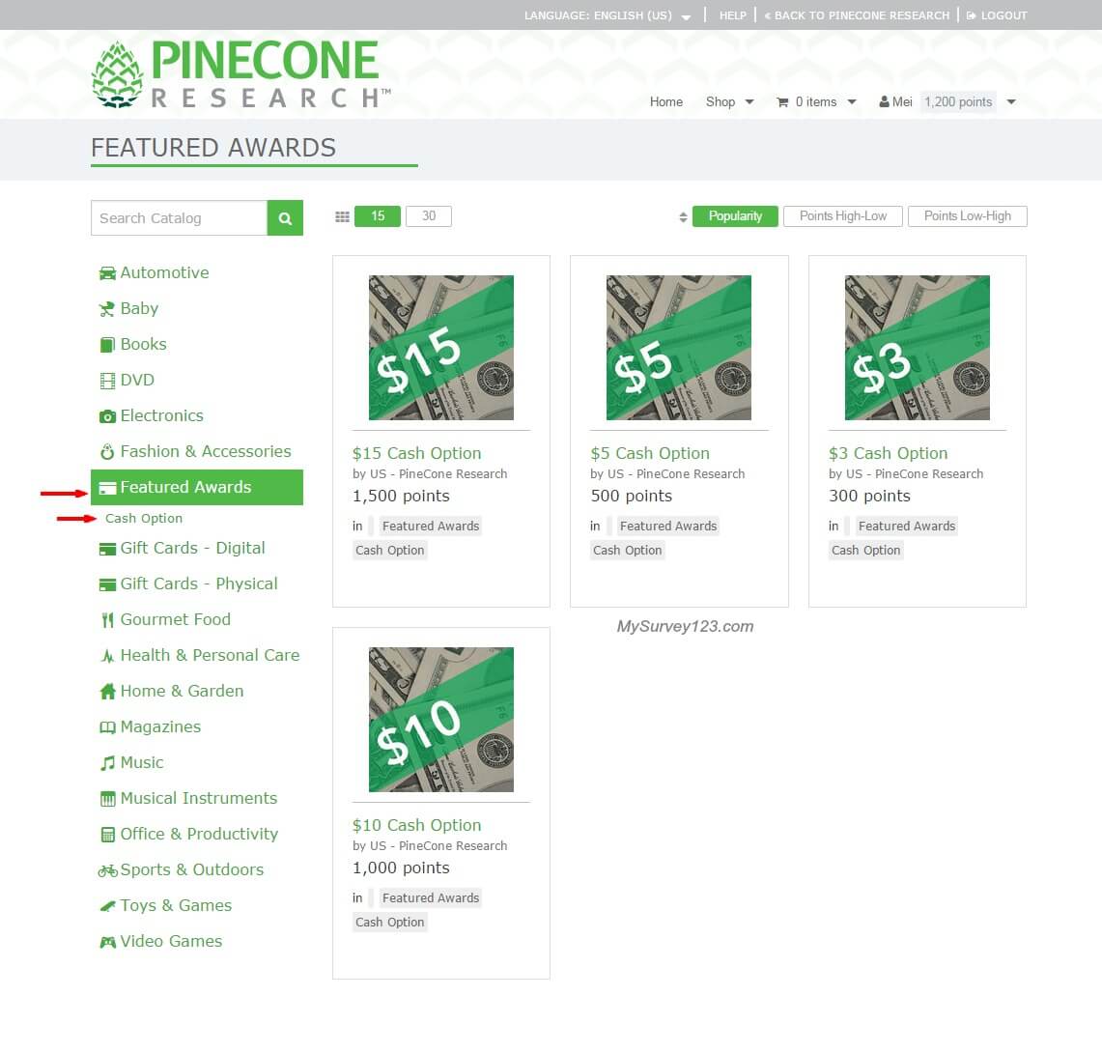Expand the Shop dropdown menu
This screenshot has height=1053, width=1102.
click(x=729, y=102)
